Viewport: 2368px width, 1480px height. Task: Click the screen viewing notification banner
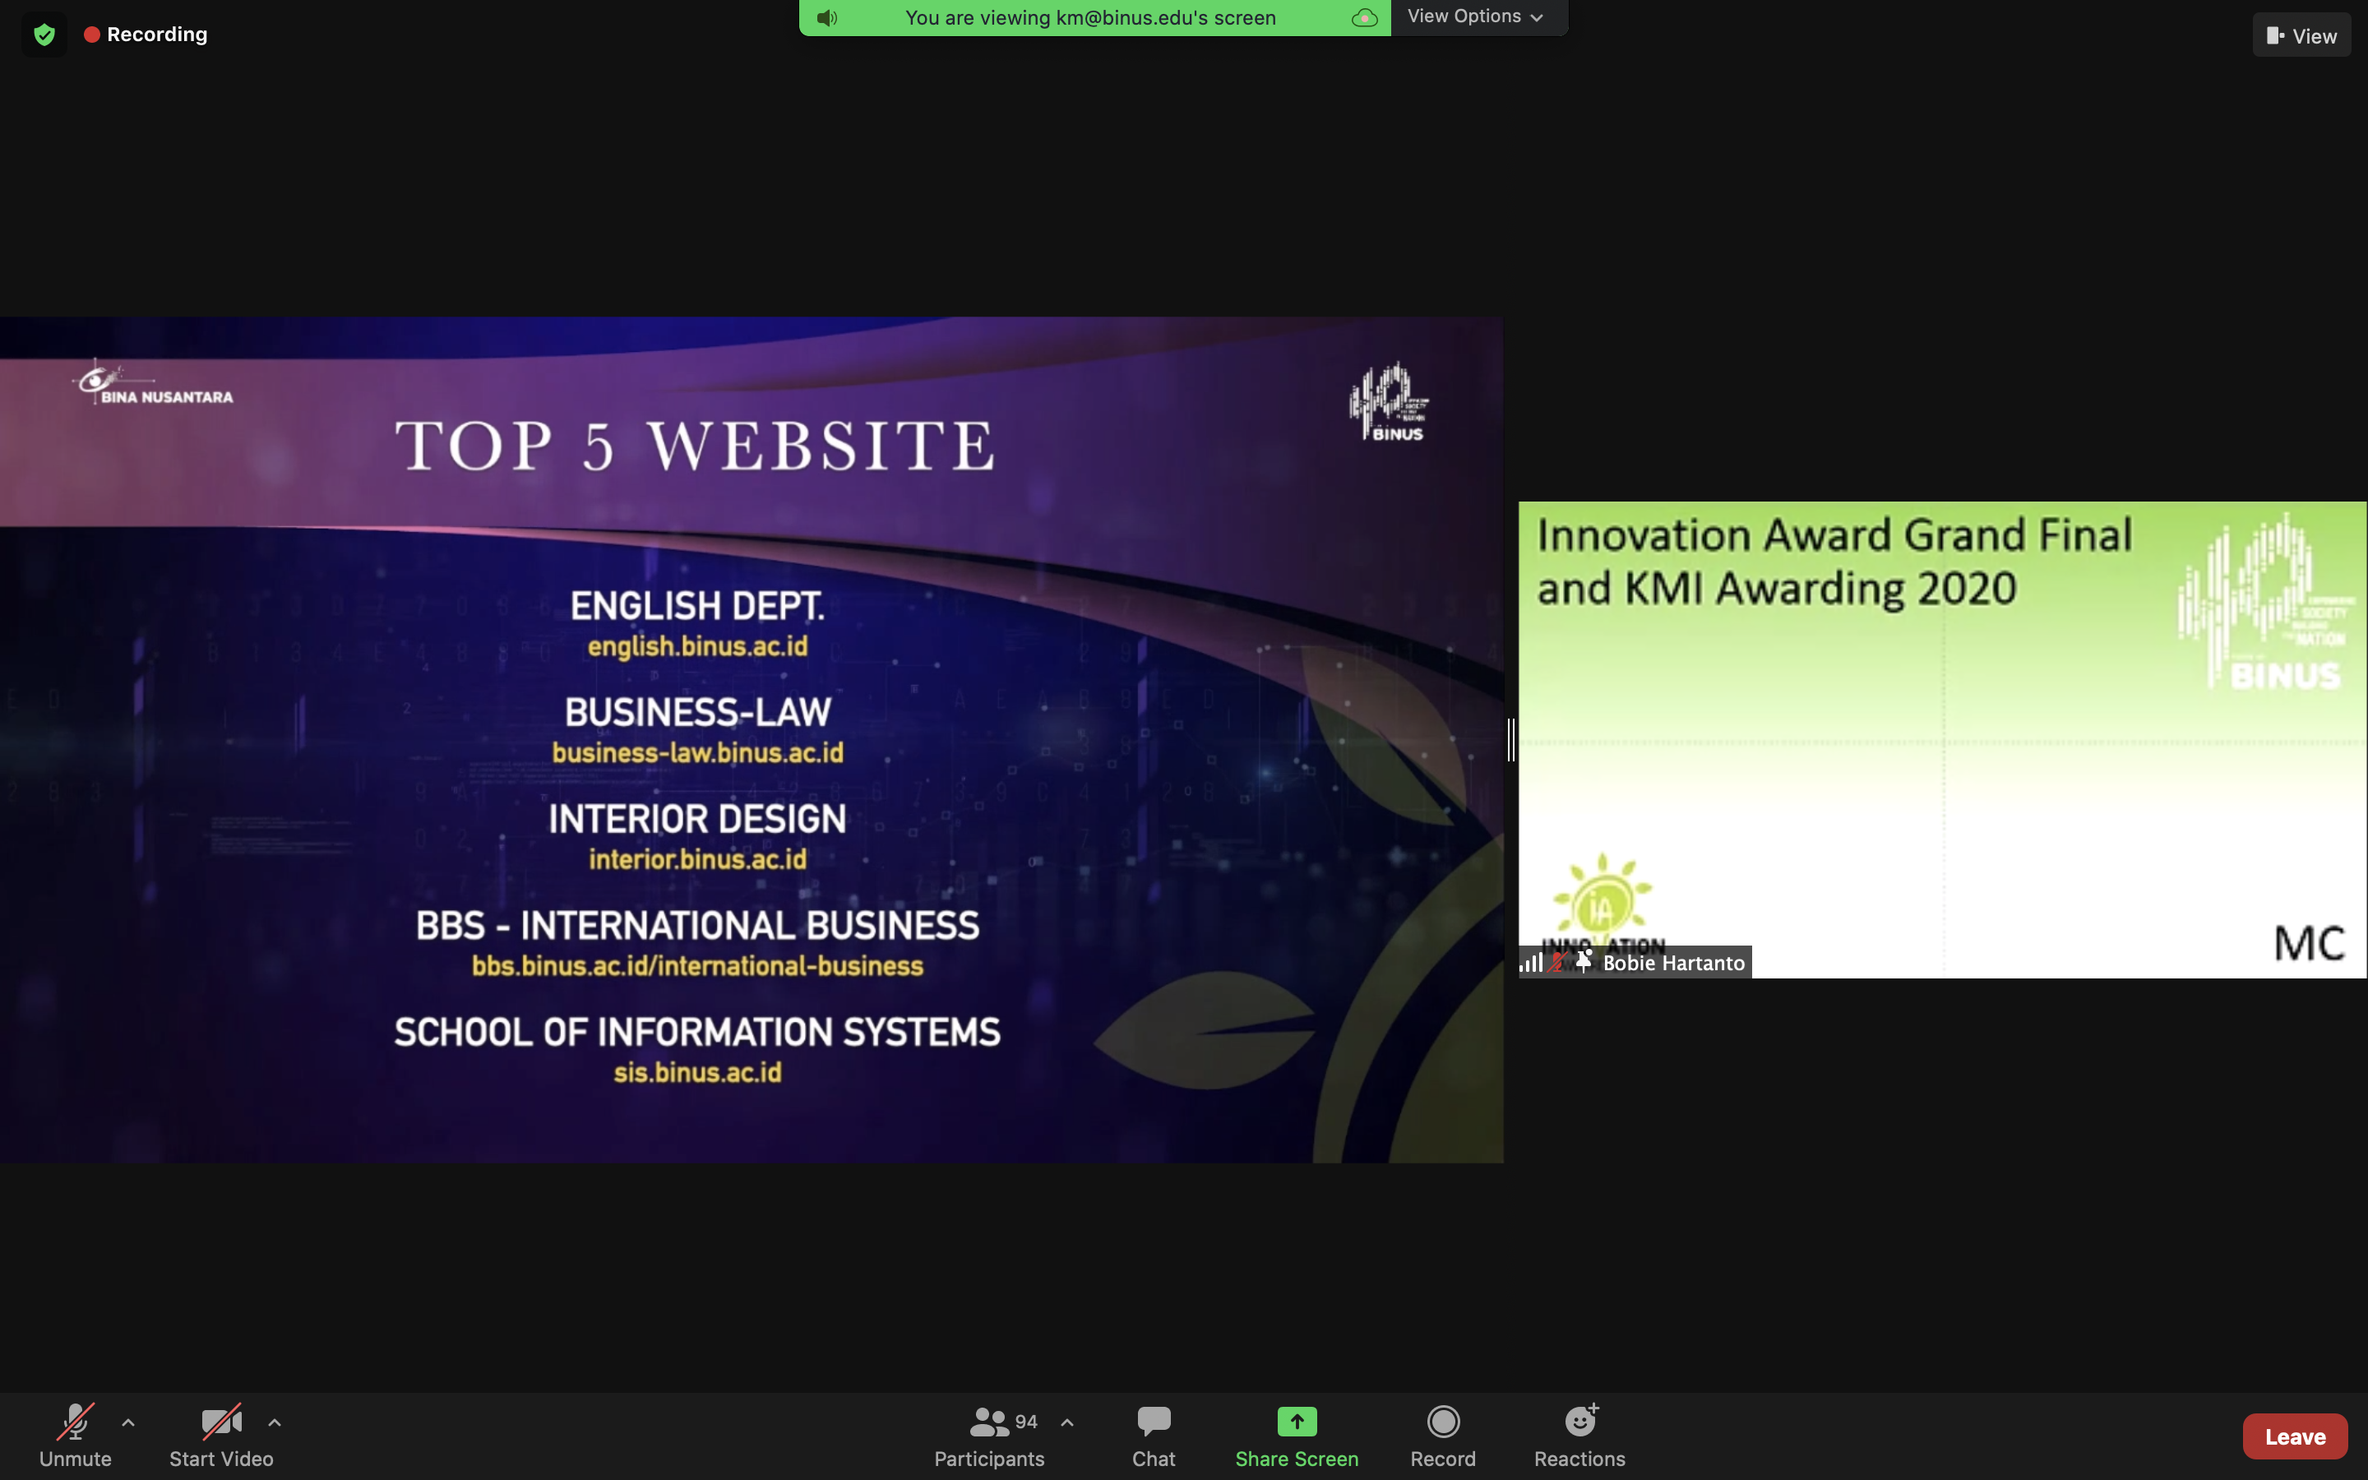(x=1090, y=17)
